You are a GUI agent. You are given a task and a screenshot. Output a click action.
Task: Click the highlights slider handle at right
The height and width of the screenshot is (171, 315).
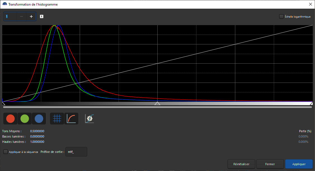tap(311, 103)
